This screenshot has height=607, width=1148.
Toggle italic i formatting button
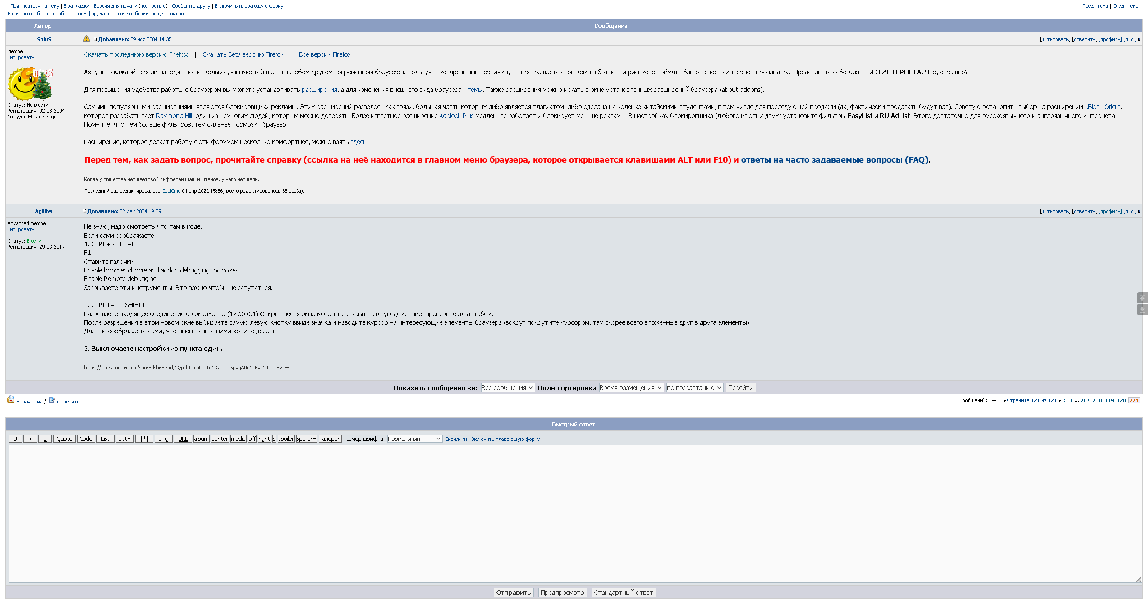(30, 439)
